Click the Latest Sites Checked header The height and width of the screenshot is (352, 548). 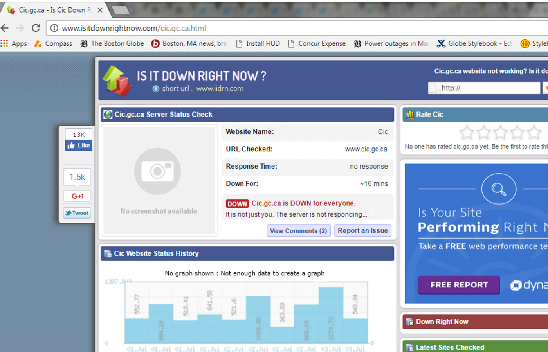tap(475, 347)
